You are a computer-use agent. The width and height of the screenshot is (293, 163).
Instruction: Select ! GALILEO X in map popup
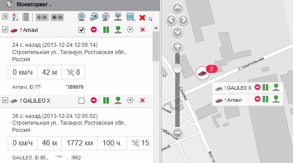(x=237, y=88)
